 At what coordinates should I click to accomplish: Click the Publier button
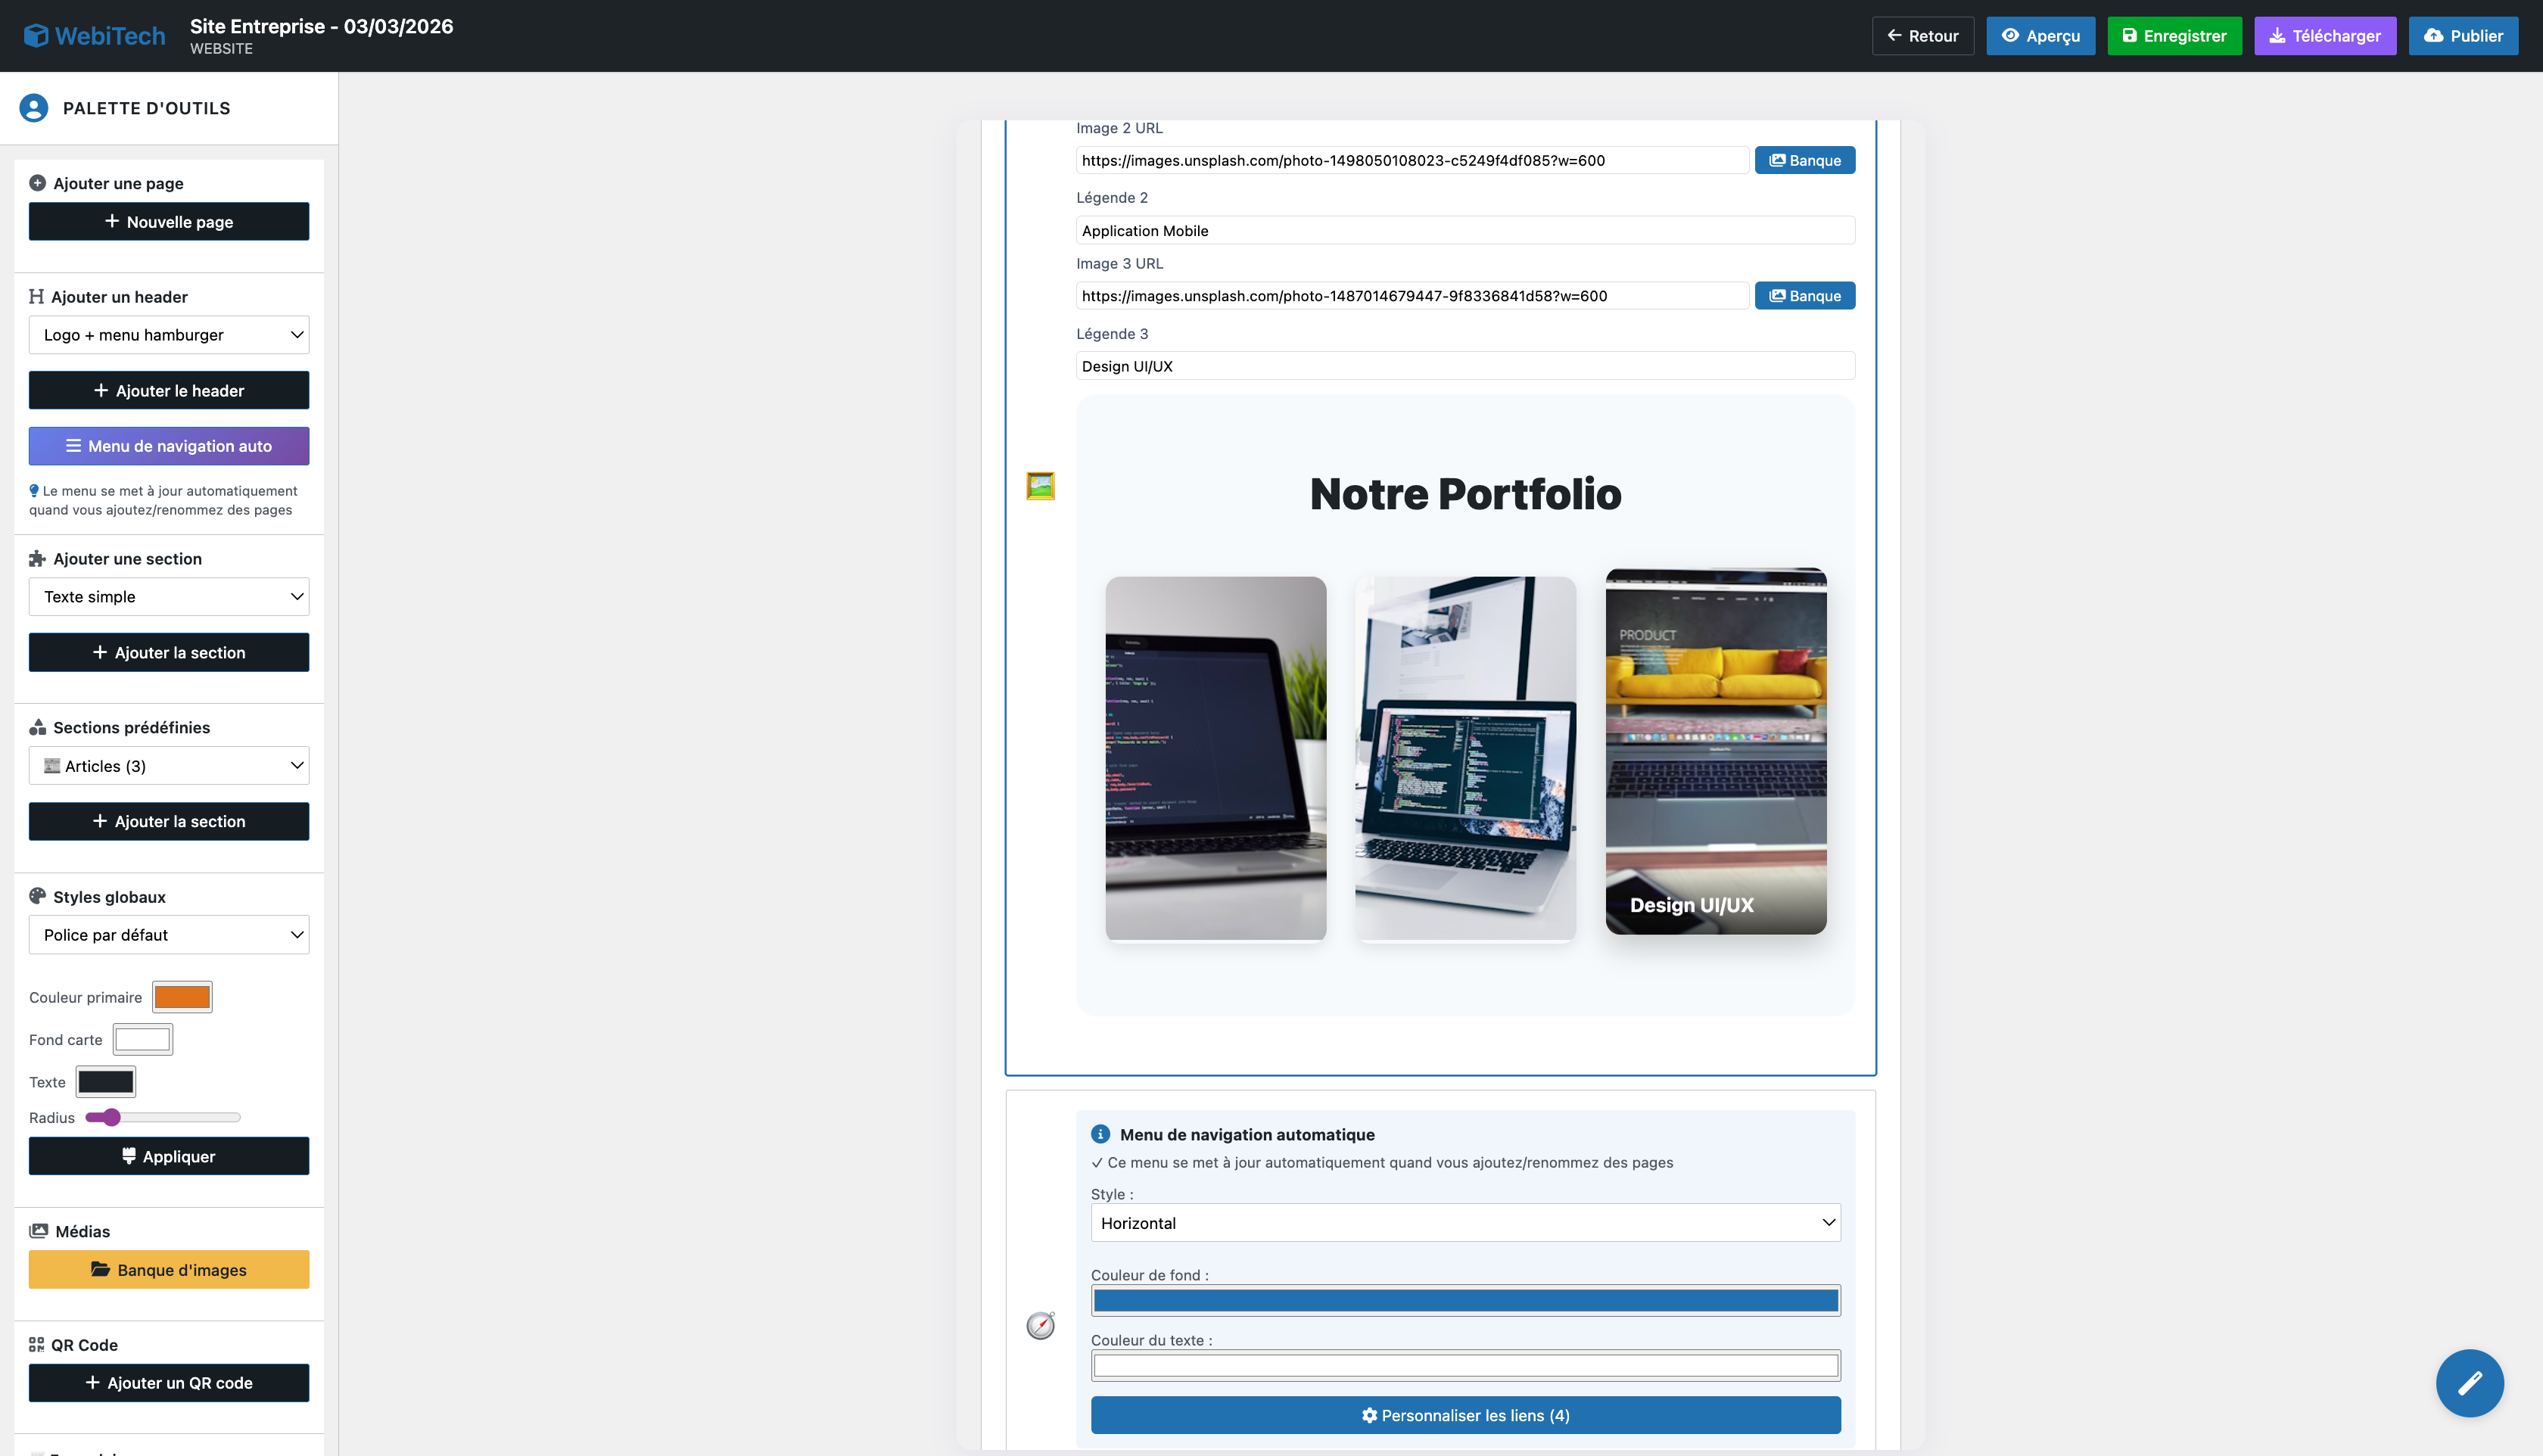coord(2463,35)
